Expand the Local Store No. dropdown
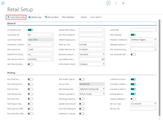163x120 pixels. coord(52,34)
